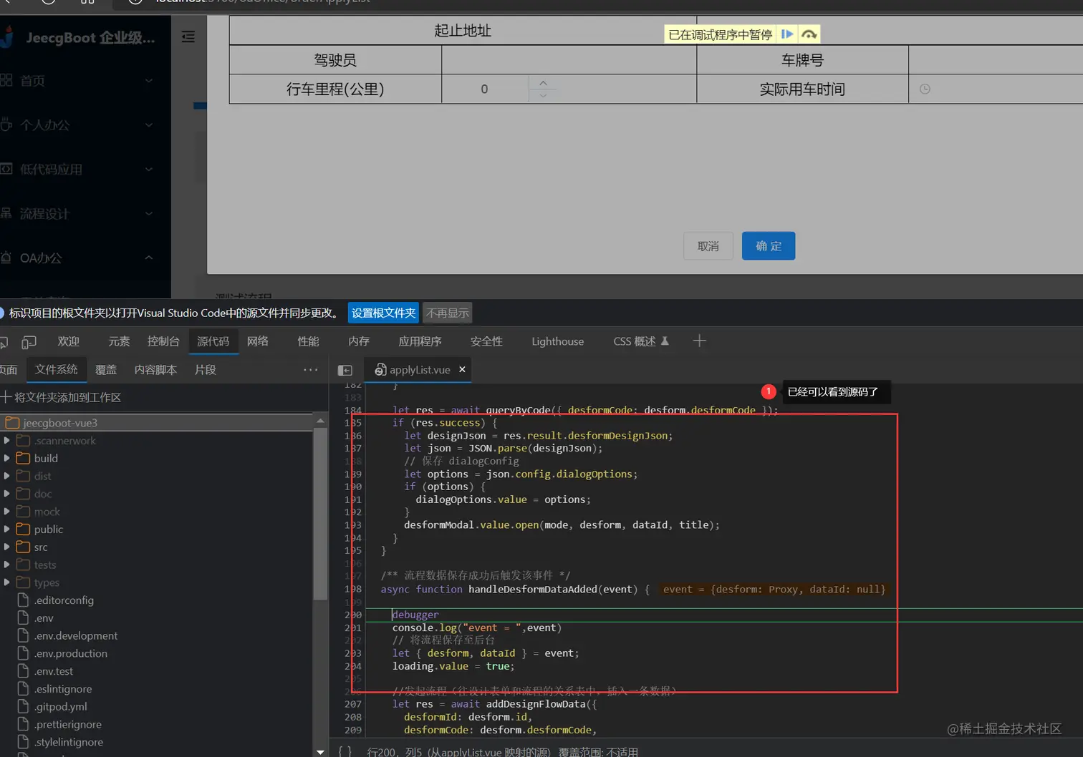The image size is (1083, 757).
Task: Open the Lighthouse tab
Action: coord(557,341)
